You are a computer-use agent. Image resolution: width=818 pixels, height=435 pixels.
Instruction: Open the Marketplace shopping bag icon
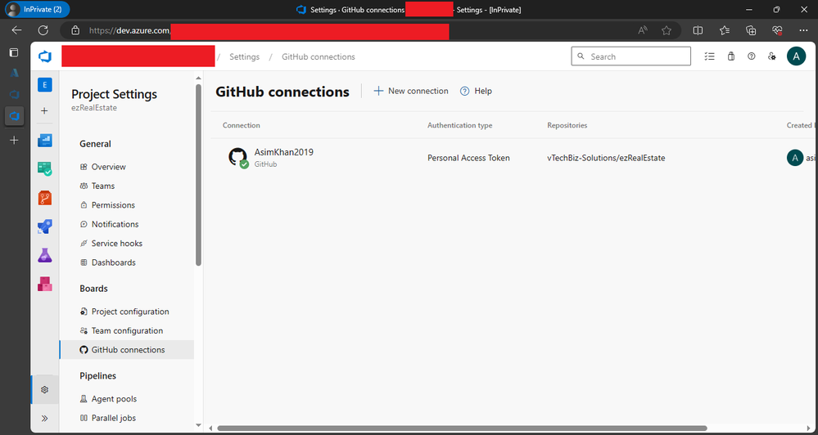pyautogui.click(x=731, y=56)
